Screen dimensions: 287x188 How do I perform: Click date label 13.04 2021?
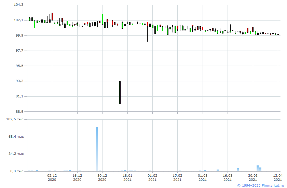[x=278, y=177]
